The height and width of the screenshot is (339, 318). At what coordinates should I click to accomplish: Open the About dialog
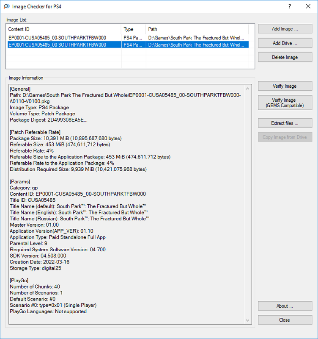tap(285, 306)
